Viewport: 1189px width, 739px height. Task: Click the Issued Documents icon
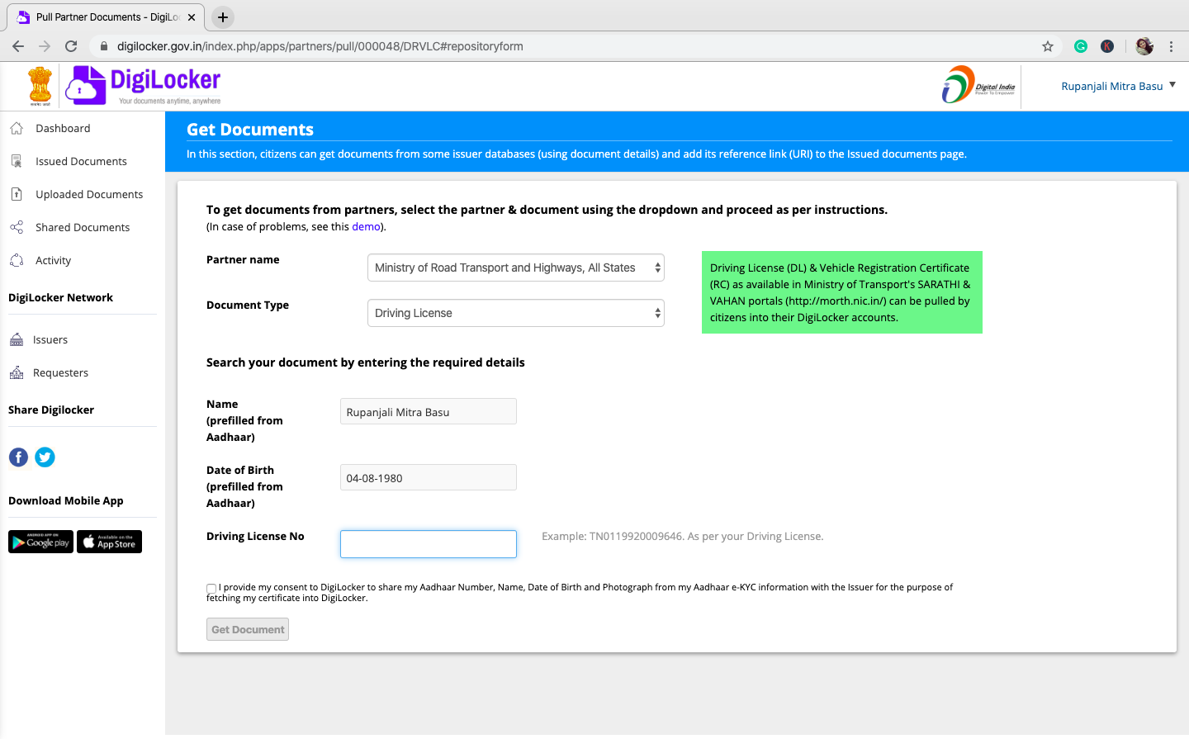tap(17, 161)
